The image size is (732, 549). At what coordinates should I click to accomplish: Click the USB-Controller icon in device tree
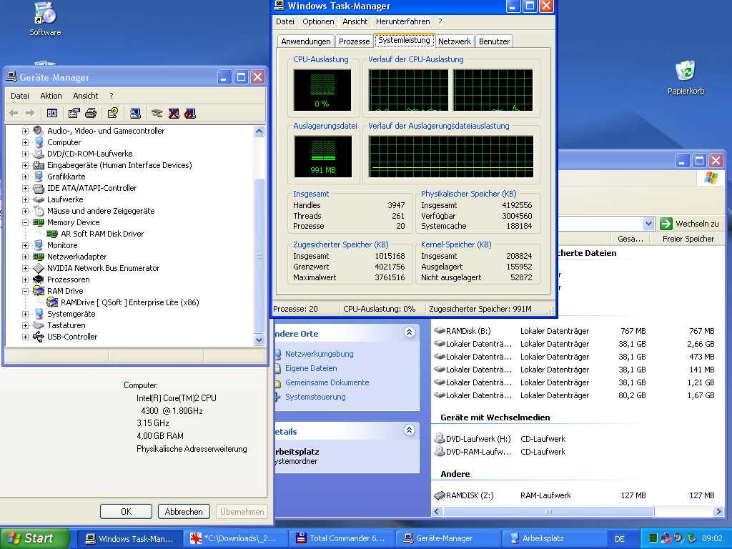coord(39,337)
